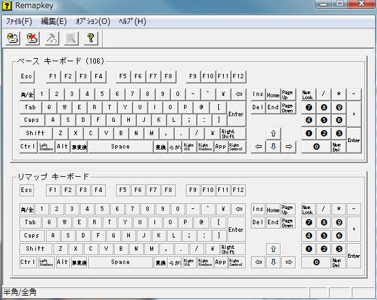Click F12 key in remap keyboard
This screenshot has height=300, width=377.
(x=238, y=190)
